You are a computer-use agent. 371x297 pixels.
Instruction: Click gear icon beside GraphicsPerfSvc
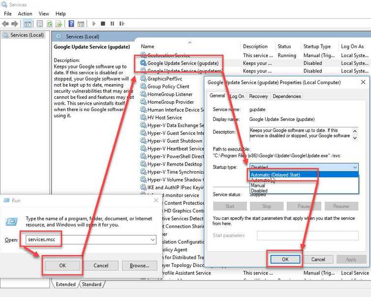(x=143, y=79)
